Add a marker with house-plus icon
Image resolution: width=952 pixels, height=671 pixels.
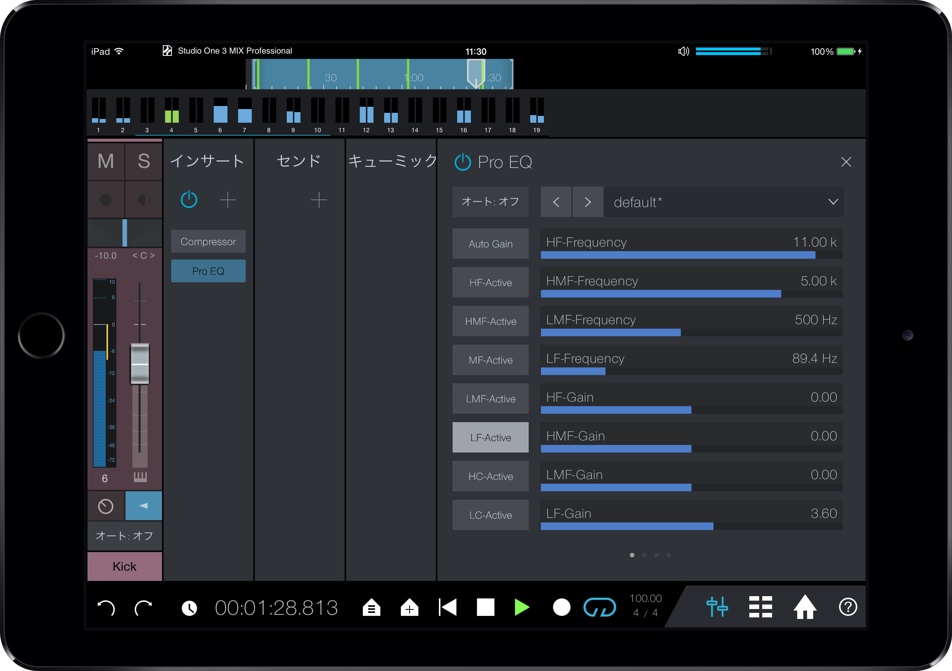point(409,608)
